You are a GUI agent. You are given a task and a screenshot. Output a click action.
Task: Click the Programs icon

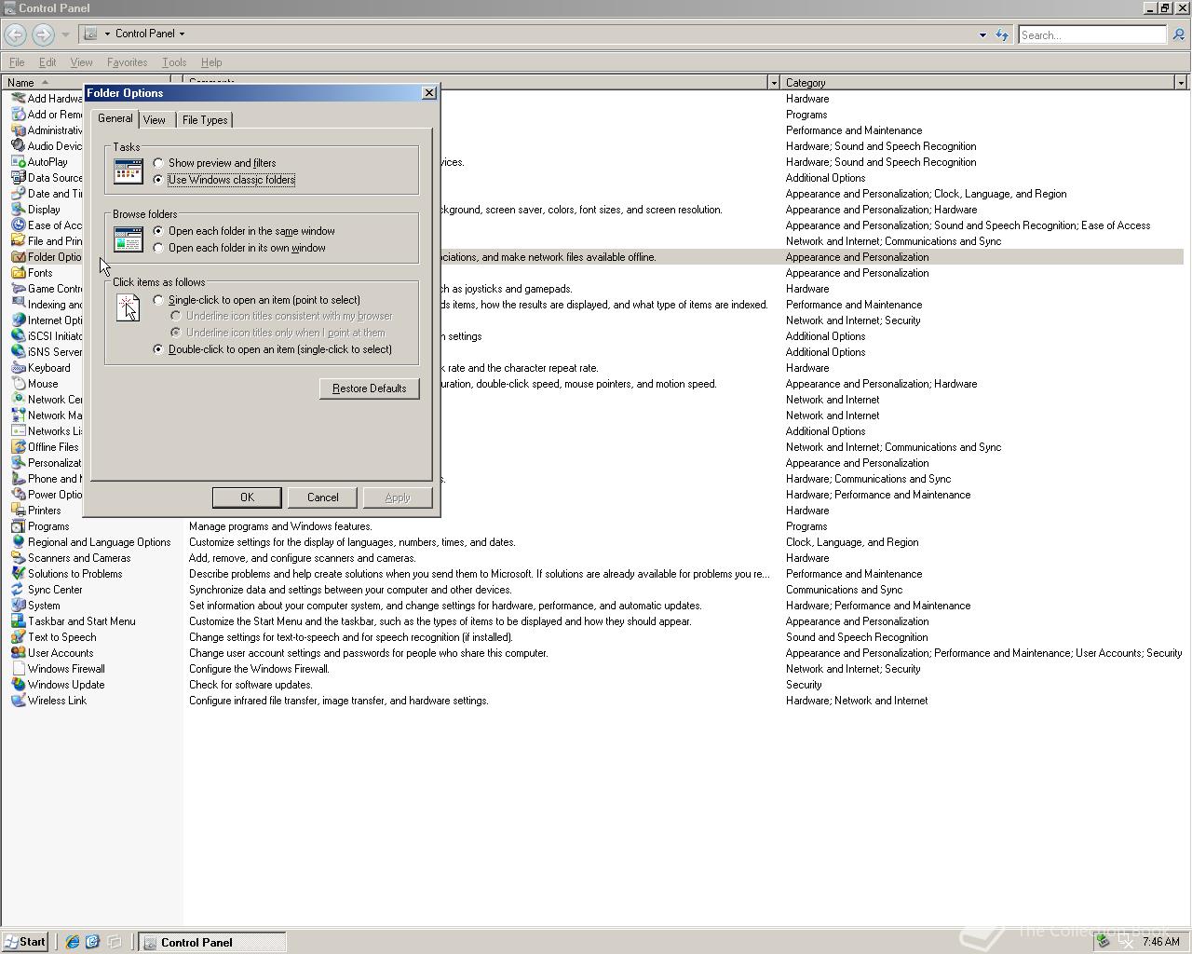[18, 526]
